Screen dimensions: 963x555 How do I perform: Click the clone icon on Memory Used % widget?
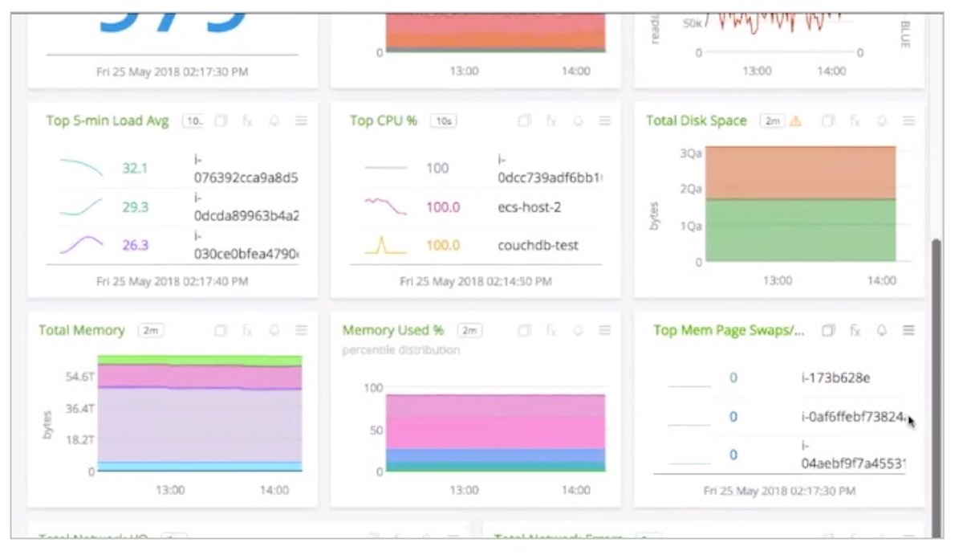pyautogui.click(x=525, y=329)
